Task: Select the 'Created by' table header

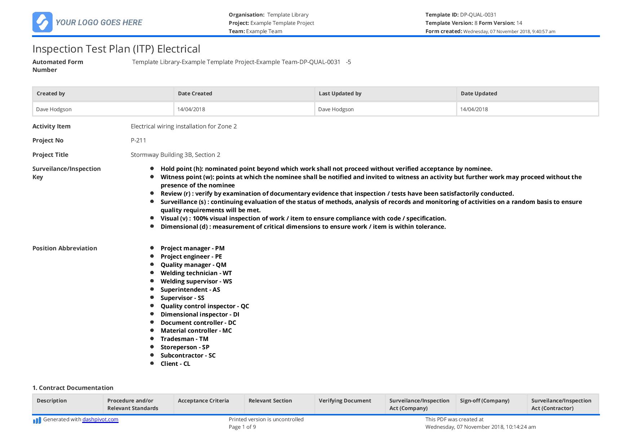Action: (51, 94)
